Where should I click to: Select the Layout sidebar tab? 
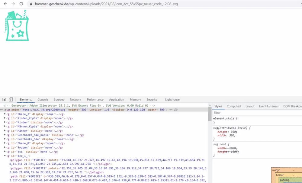point(250,106)
